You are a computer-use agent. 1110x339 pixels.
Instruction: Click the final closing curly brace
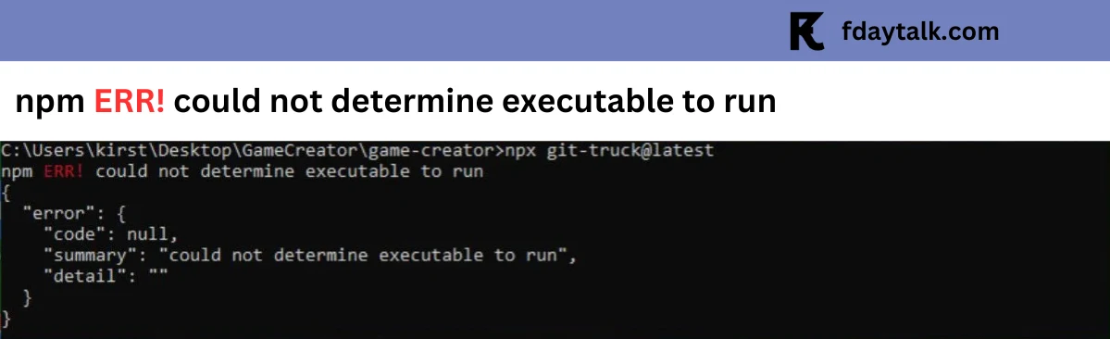[x=6, y=319]
